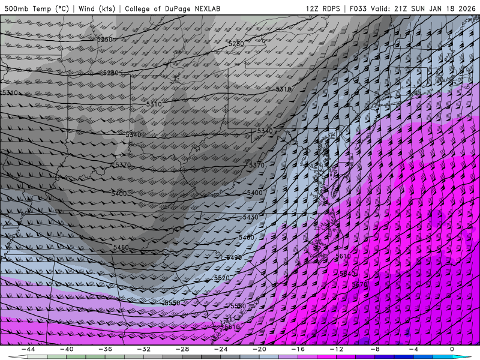Click the "F033 Valid: 21Z SUN JAN 18 2026" text
Viewport: 480px width, 360px height.
(x=413, y=8)
